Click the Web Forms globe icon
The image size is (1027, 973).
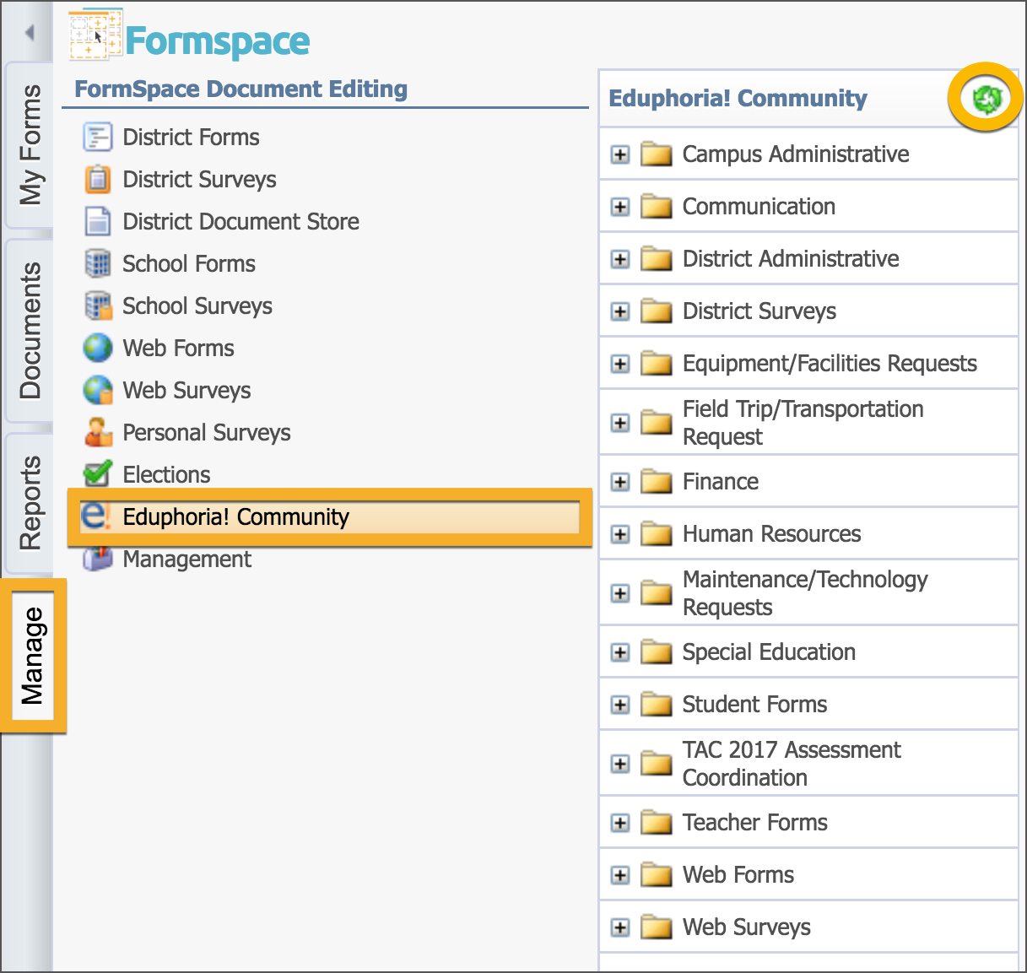click(x=98, y=348)
